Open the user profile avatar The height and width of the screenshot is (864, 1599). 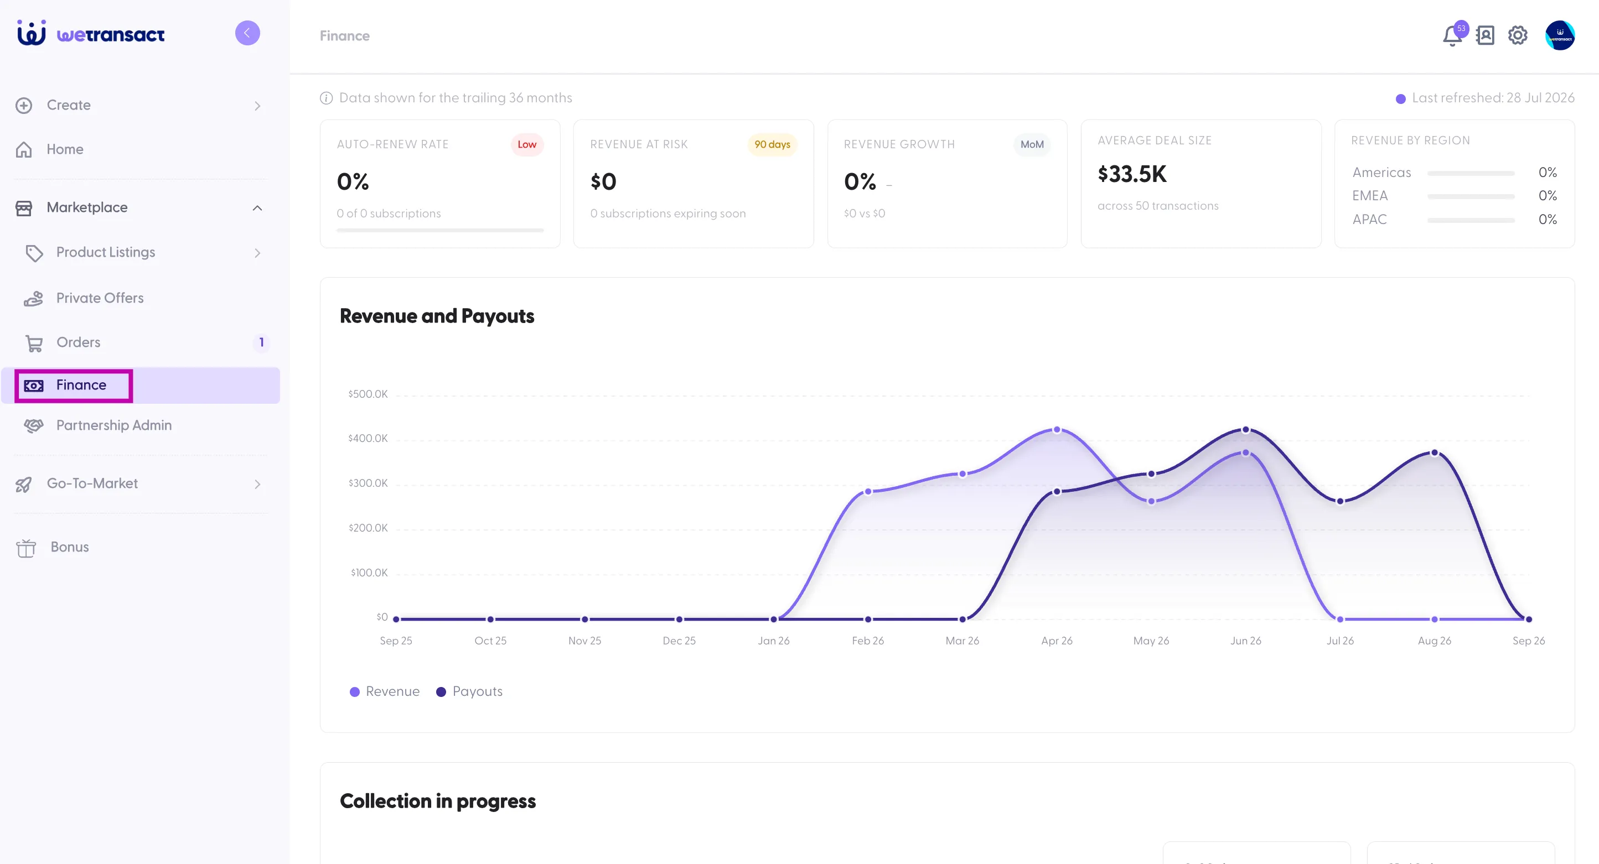pyautogui.click(x=1560, y=35)
